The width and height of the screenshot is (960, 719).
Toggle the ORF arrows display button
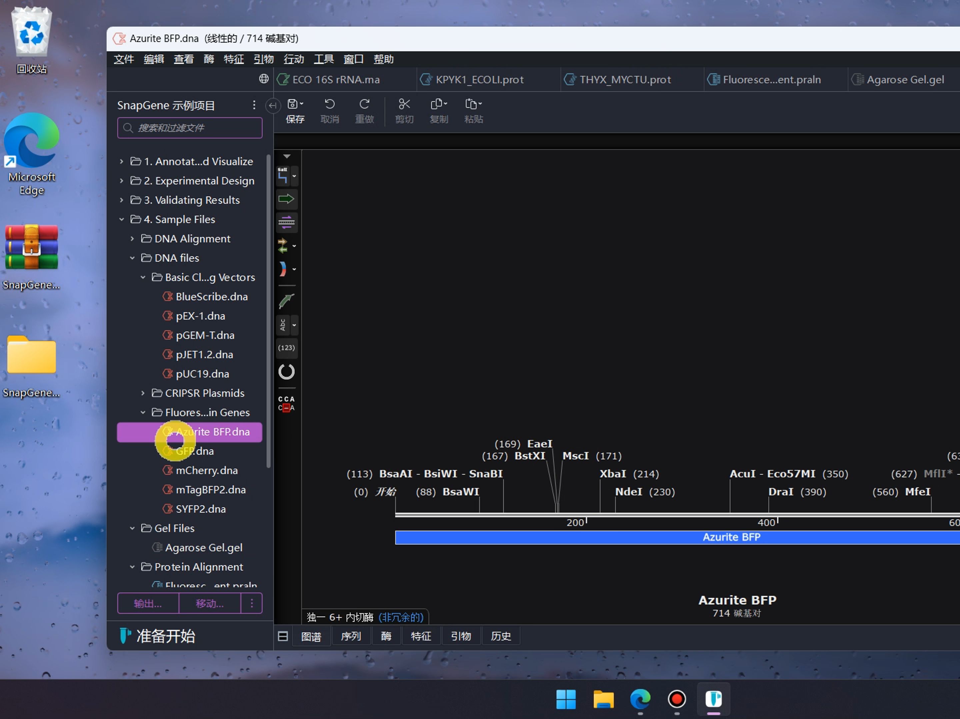pyautogui.click(x=283, y=246)
